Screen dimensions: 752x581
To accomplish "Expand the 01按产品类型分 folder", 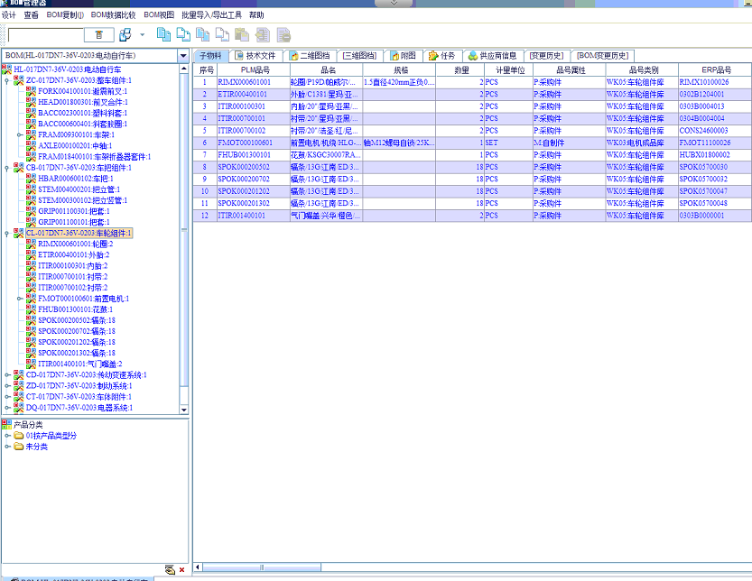I will coord(7,436).
